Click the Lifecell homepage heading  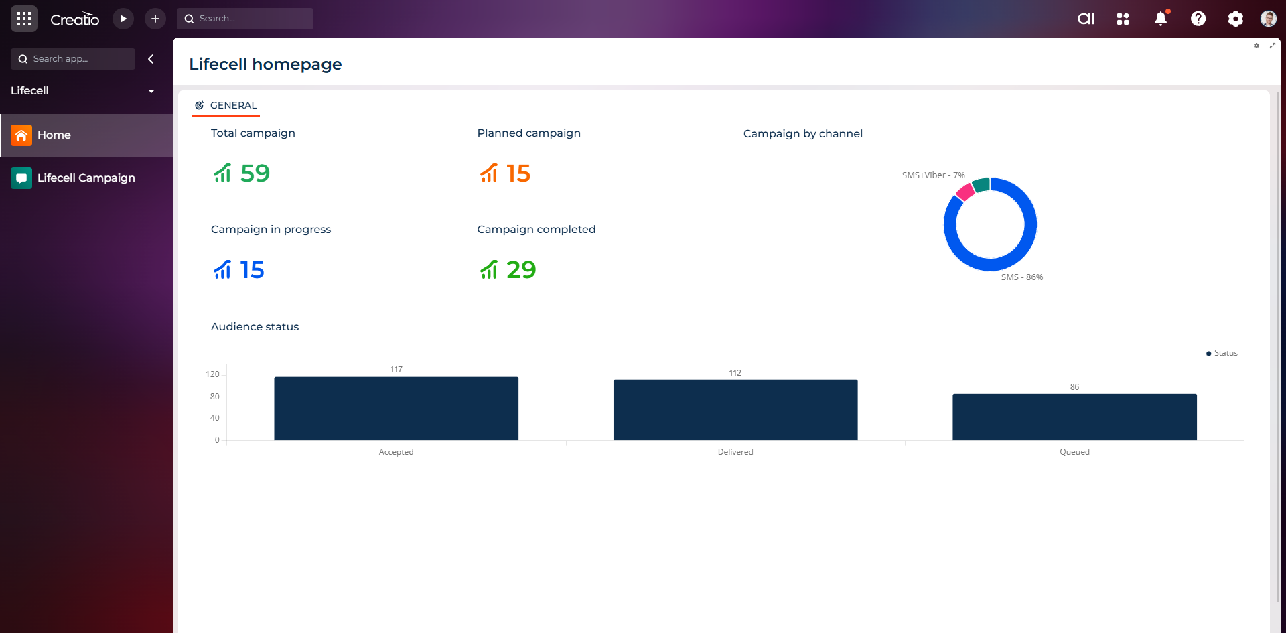265,64
